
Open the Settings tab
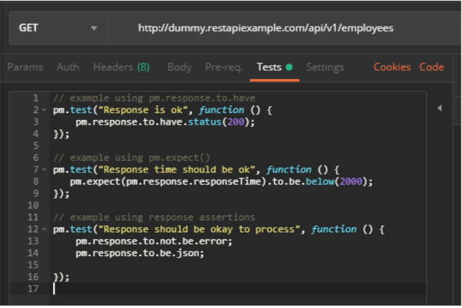325,67
